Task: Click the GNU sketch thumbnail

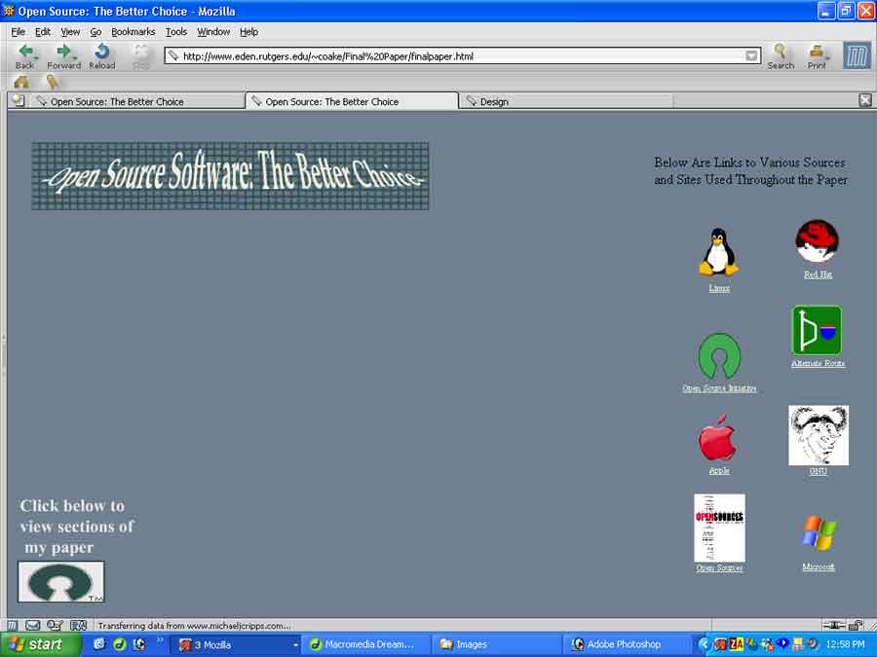Action: 819,435
